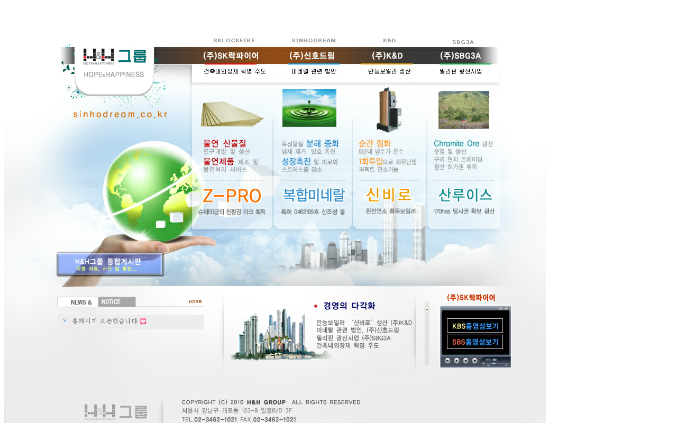Adjust the media player volume slider
This screenshot has width=677, height=423.
494,364
